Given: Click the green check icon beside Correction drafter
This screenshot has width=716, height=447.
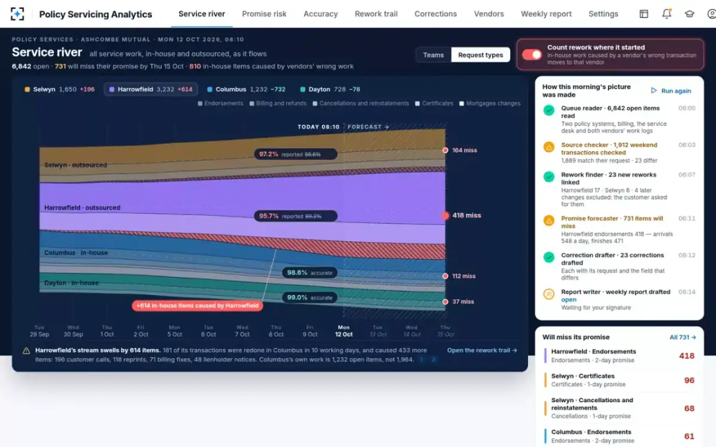Looking at the screenshot, I should pyautogui.click(x=549, y=257).
